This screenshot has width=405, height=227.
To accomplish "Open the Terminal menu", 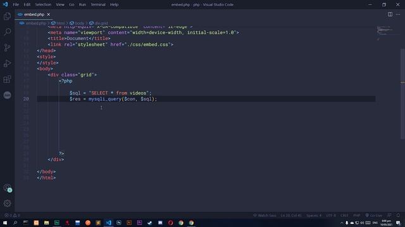I will (98, 4).
